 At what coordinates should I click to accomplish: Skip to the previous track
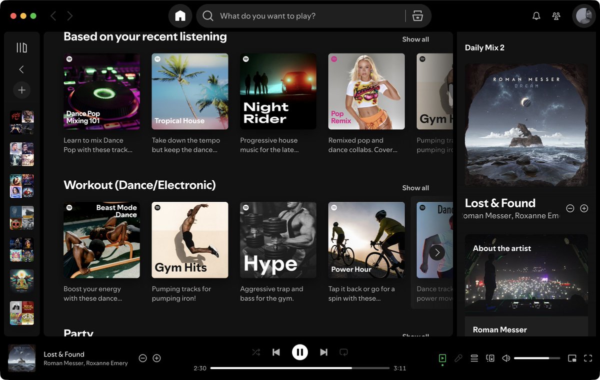276,352
